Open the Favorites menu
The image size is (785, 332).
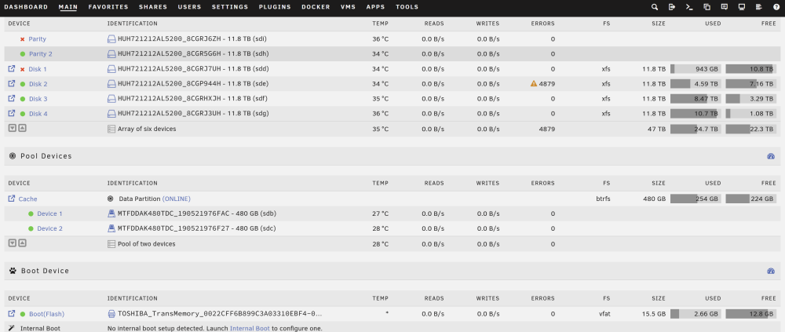108,7
